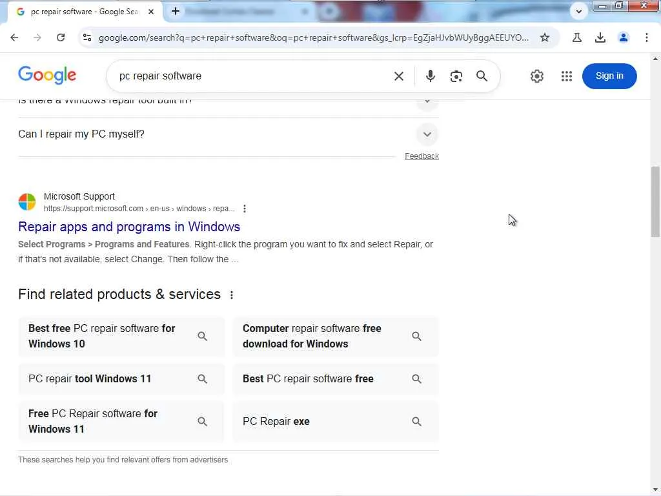Go back to the previous page

coord(14,37)
